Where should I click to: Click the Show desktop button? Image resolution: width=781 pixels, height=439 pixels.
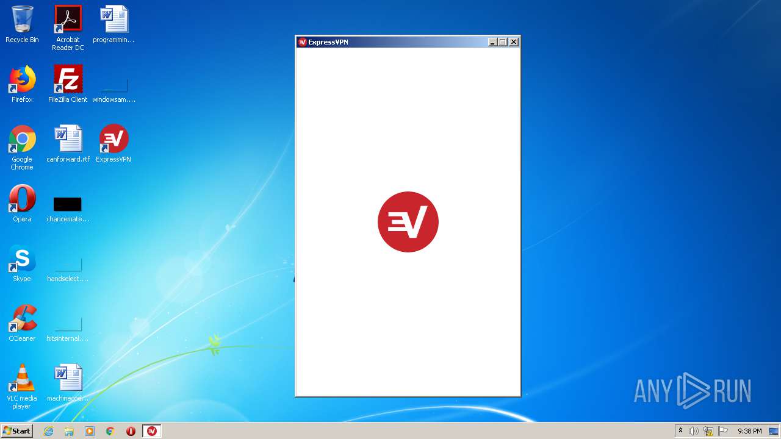point(774,431)
